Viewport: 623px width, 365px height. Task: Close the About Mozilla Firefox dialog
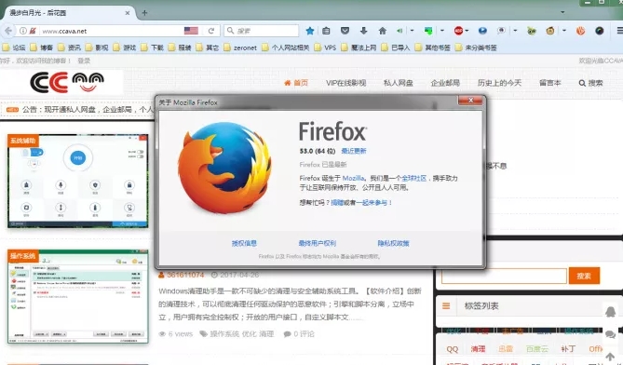pos(470,100)
